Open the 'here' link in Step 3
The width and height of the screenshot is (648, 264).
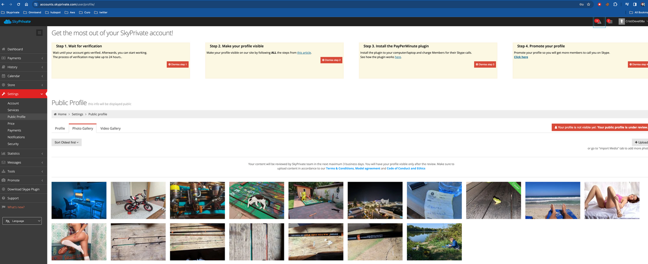pyautogui.click(x=398, y=57)
